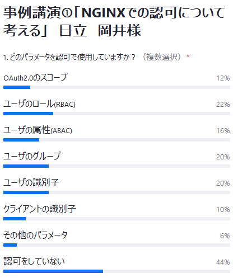Screen dimensions: 238x278
Task: Click the クライアントの識別子 result bar
Action: [x=116, y=219]
